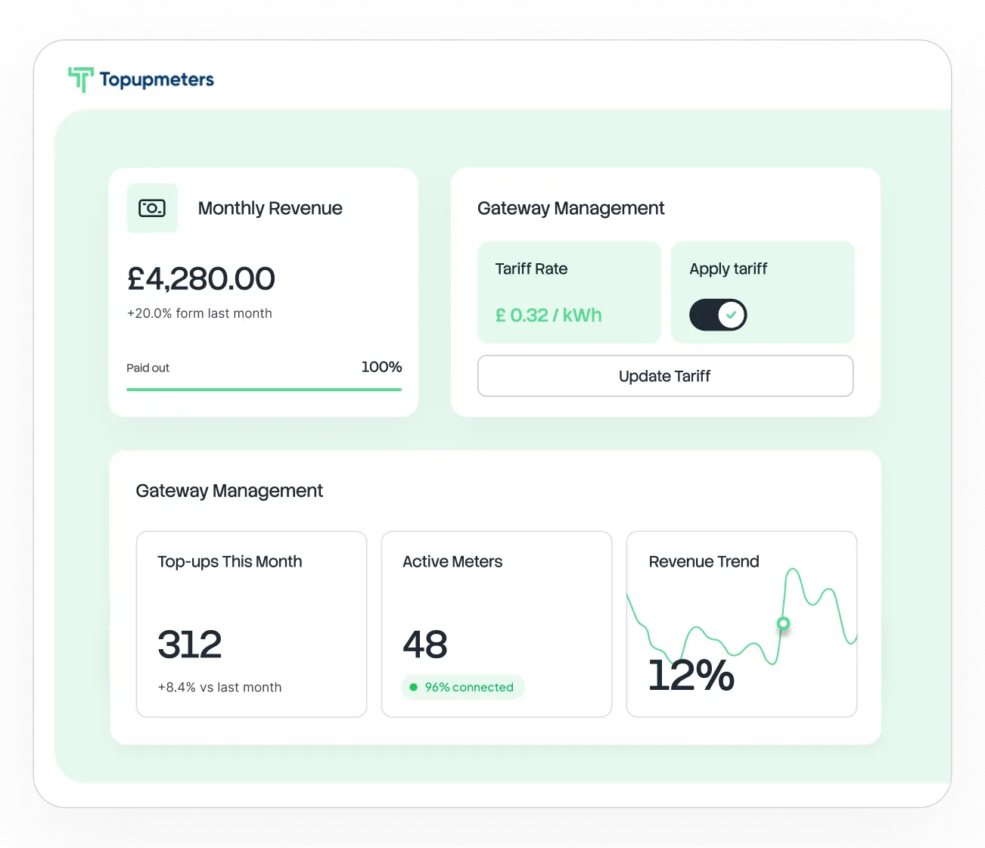Click the 96% connected status badge

point(462,687)
